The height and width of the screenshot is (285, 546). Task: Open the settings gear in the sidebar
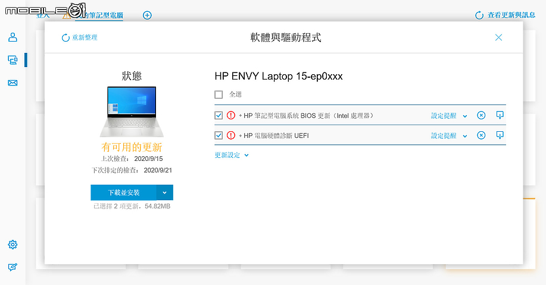tap(13, 245)
